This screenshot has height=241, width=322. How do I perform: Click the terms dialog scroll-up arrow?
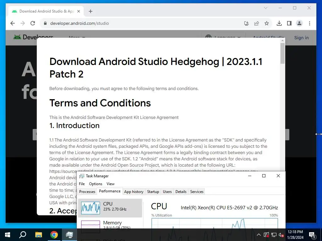[x=283, y=40]
